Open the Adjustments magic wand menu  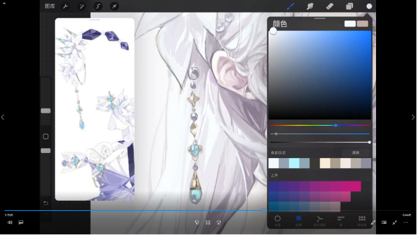(82, 6)
